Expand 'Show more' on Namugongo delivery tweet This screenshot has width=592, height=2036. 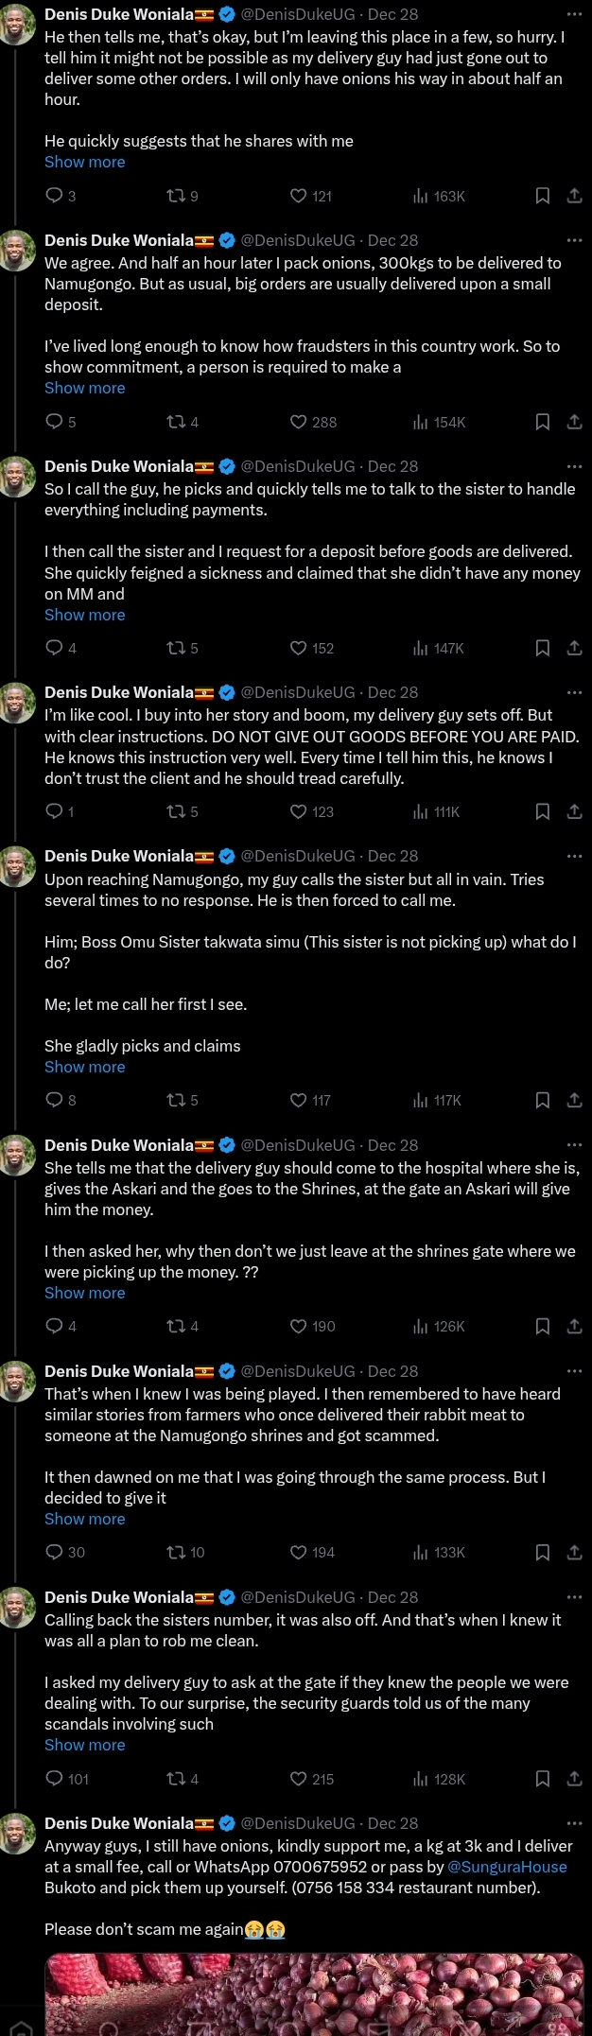click(x=84, y=1067)
